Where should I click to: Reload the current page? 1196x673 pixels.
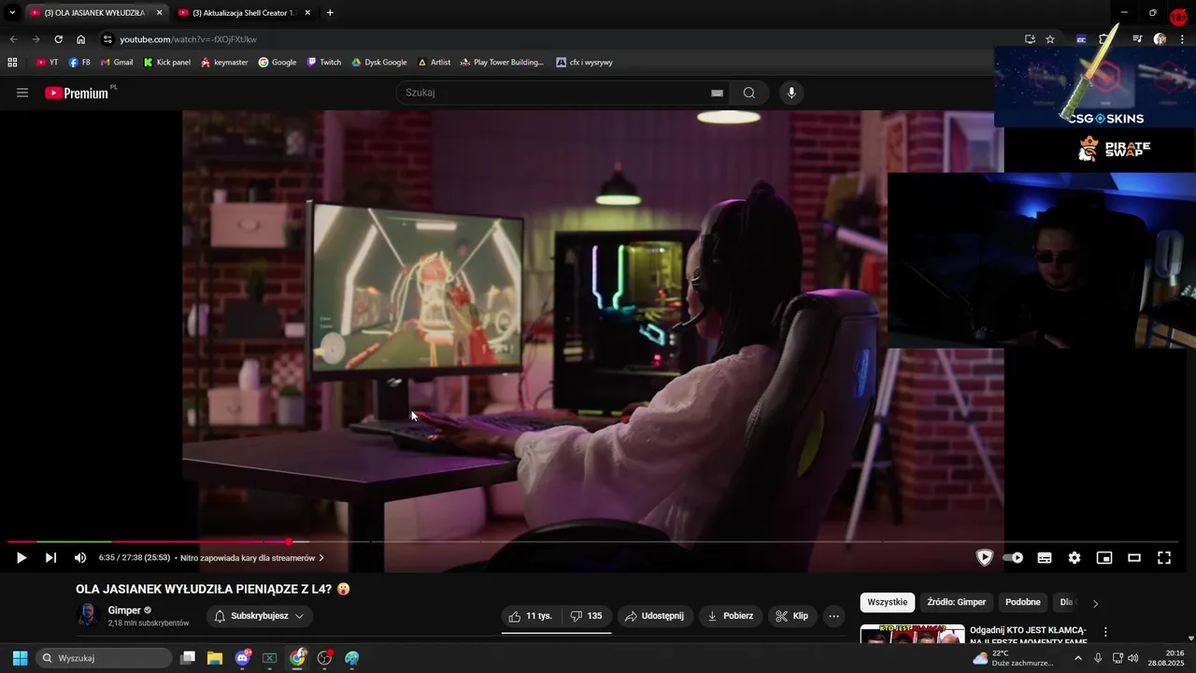[58, 39]
